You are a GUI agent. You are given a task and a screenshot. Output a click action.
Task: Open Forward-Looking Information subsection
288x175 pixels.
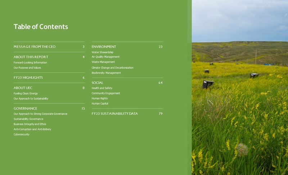(30, 63)
